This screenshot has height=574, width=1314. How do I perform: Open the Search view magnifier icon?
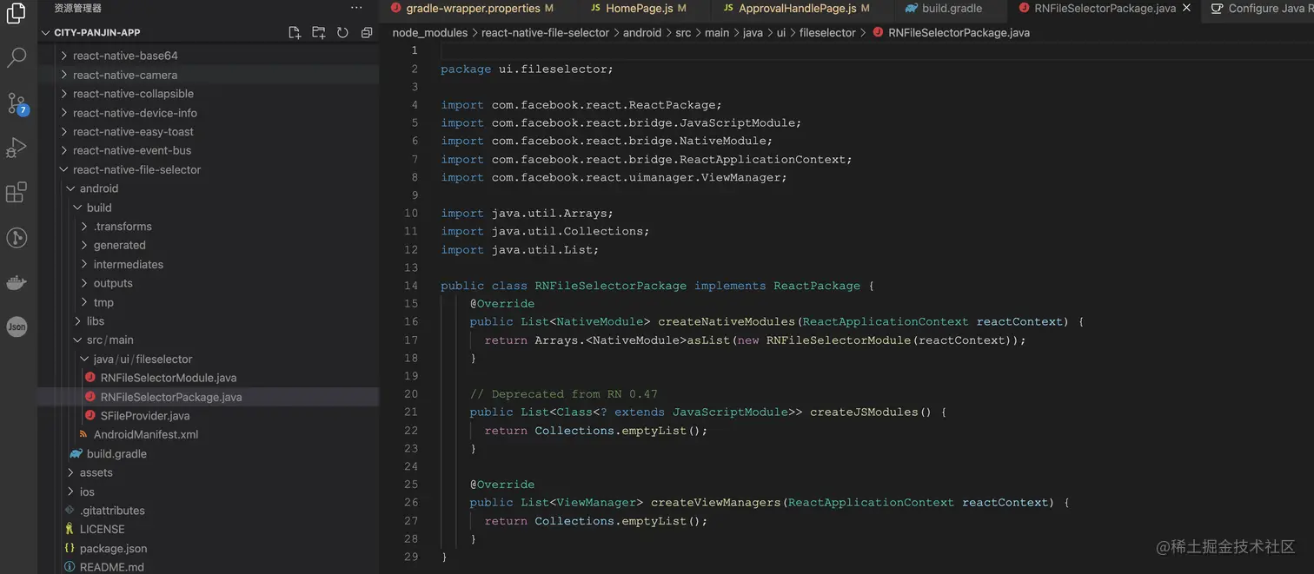[x=17, y=58]
